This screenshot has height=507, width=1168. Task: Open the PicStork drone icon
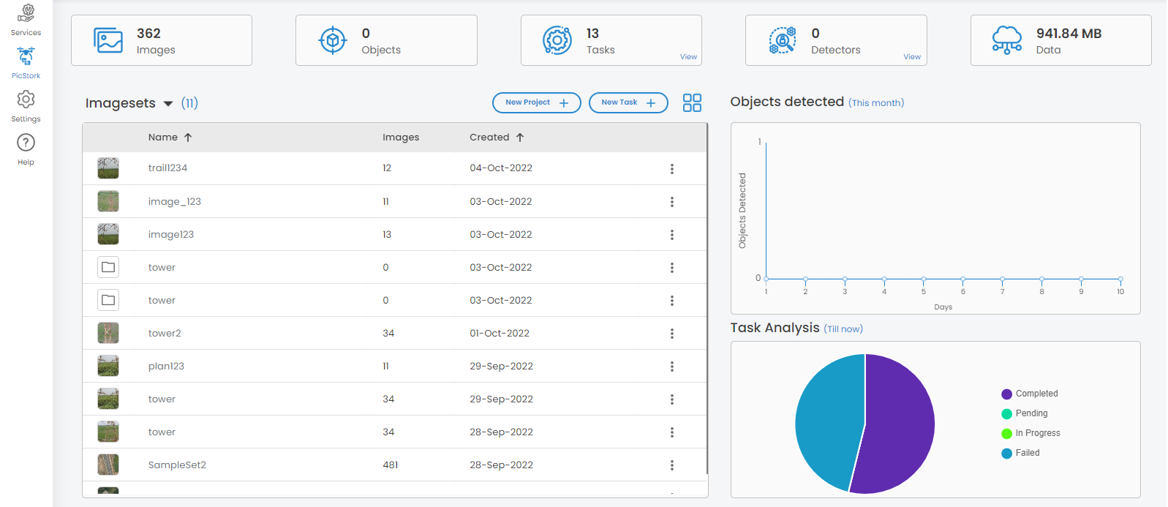[26, 56]
